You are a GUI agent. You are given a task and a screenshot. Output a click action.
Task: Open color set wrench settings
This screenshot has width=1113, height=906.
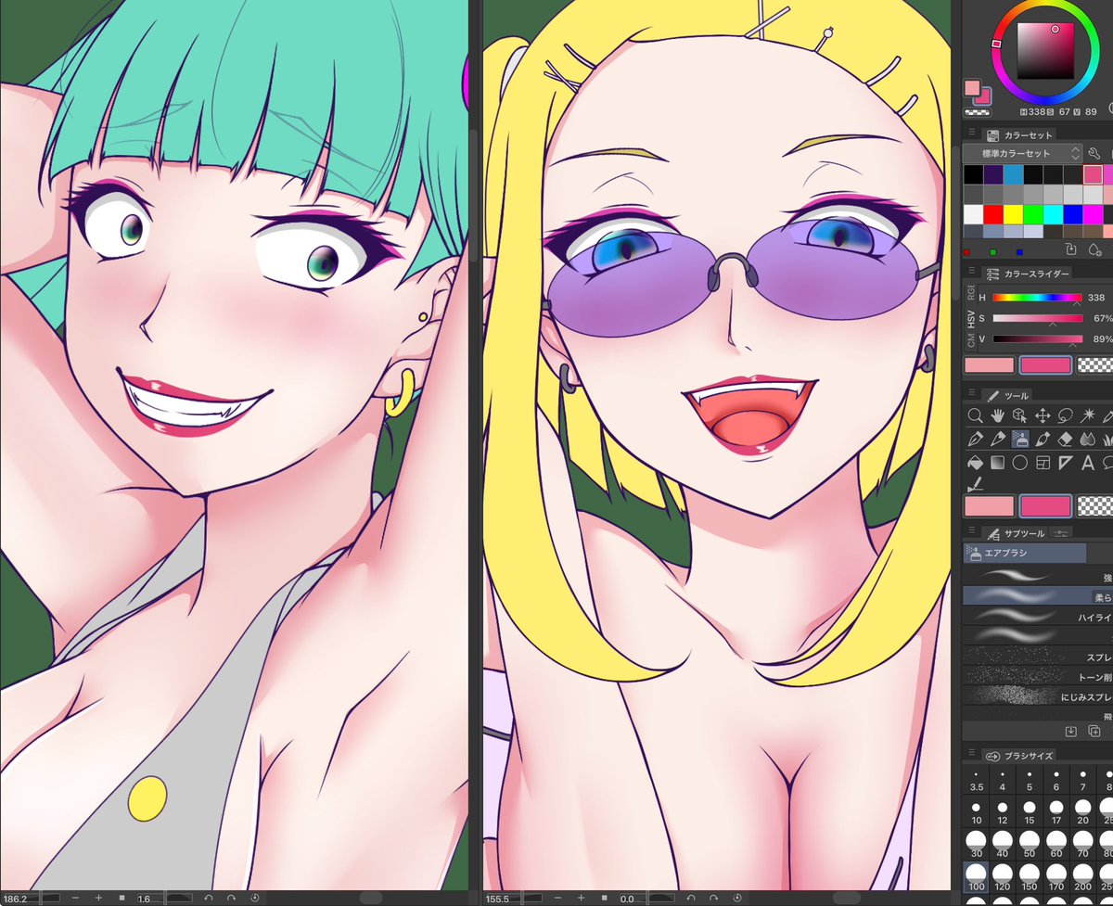pyautogui.click(x=1094, y=153)
